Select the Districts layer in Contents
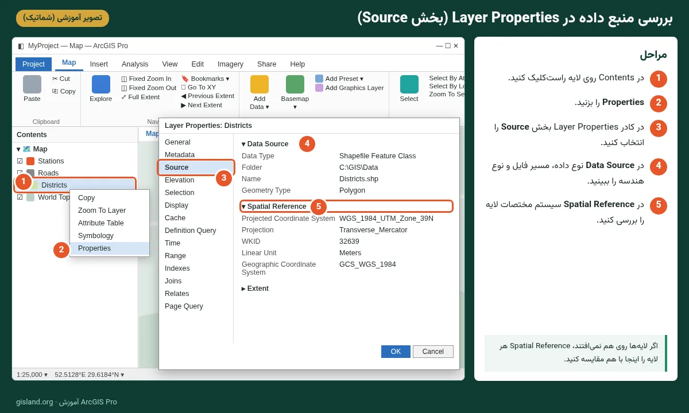Image resolution: width=689 pixels, height=413 pixels. point(75,185)
